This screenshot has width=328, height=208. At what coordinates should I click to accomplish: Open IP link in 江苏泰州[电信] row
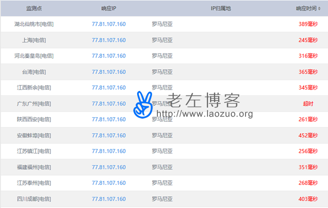[108, 183]
